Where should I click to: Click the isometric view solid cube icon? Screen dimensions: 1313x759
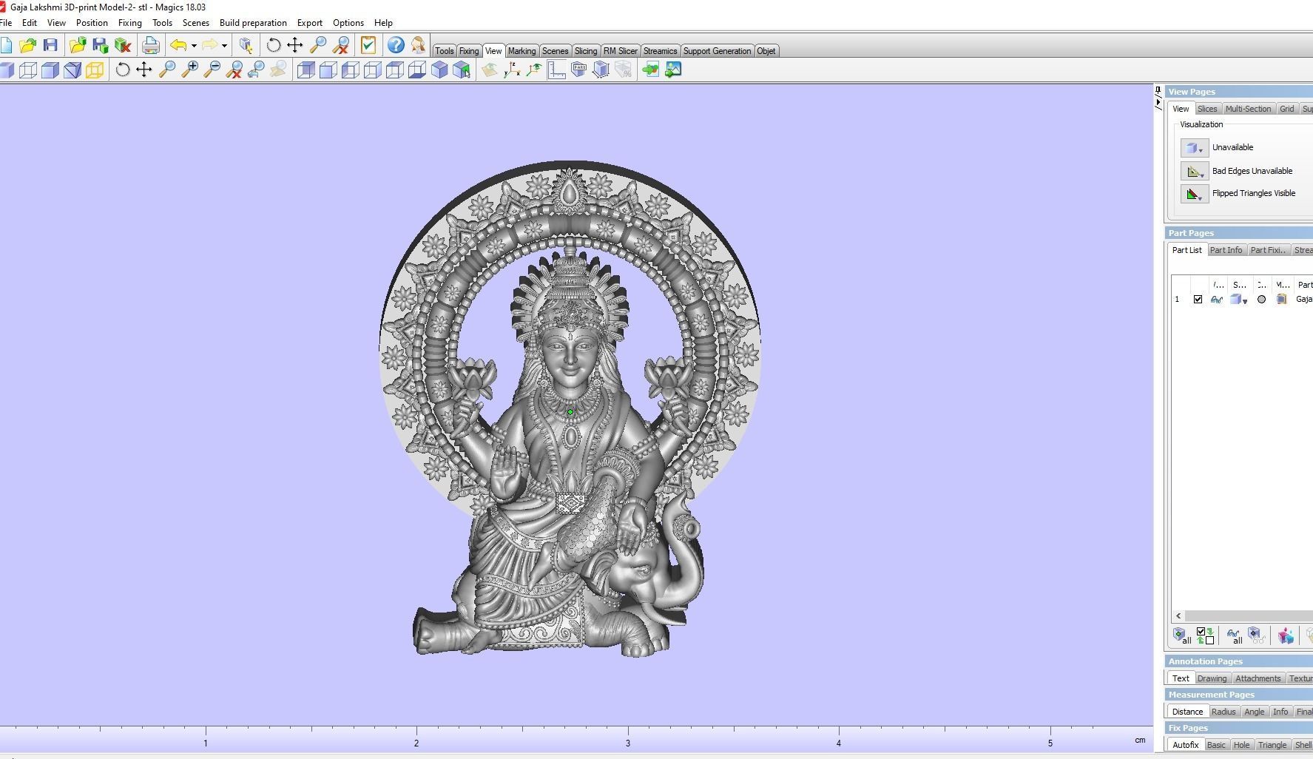pos(439,70)
